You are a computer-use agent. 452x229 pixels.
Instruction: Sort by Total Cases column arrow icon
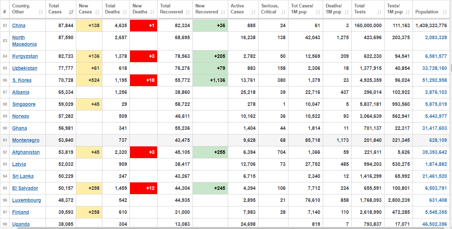pyautogui.click(x=72, y=12)
